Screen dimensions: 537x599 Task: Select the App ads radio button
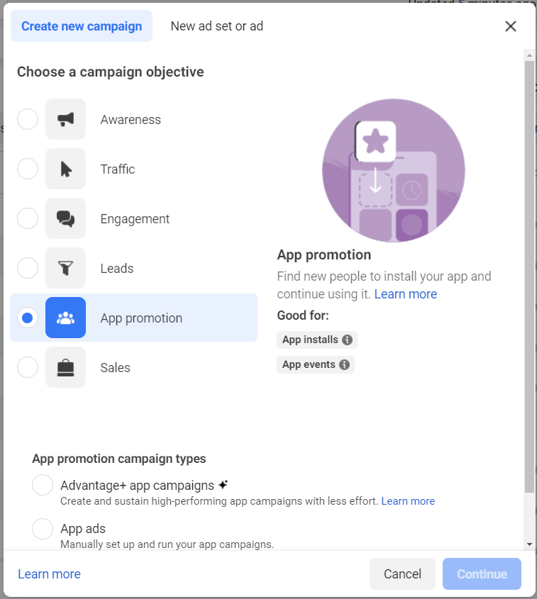pyautogui.click(x=43, y=529)
